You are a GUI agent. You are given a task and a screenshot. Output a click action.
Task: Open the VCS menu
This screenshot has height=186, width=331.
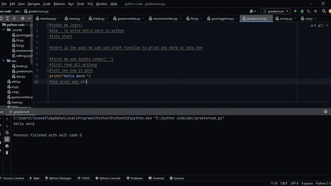tap(90, 4)
